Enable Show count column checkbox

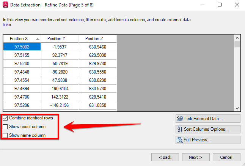(5, 127)
